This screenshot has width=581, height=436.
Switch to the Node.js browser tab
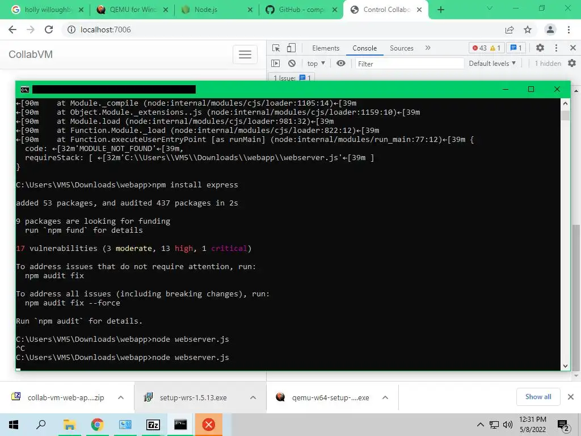point(216,10)
